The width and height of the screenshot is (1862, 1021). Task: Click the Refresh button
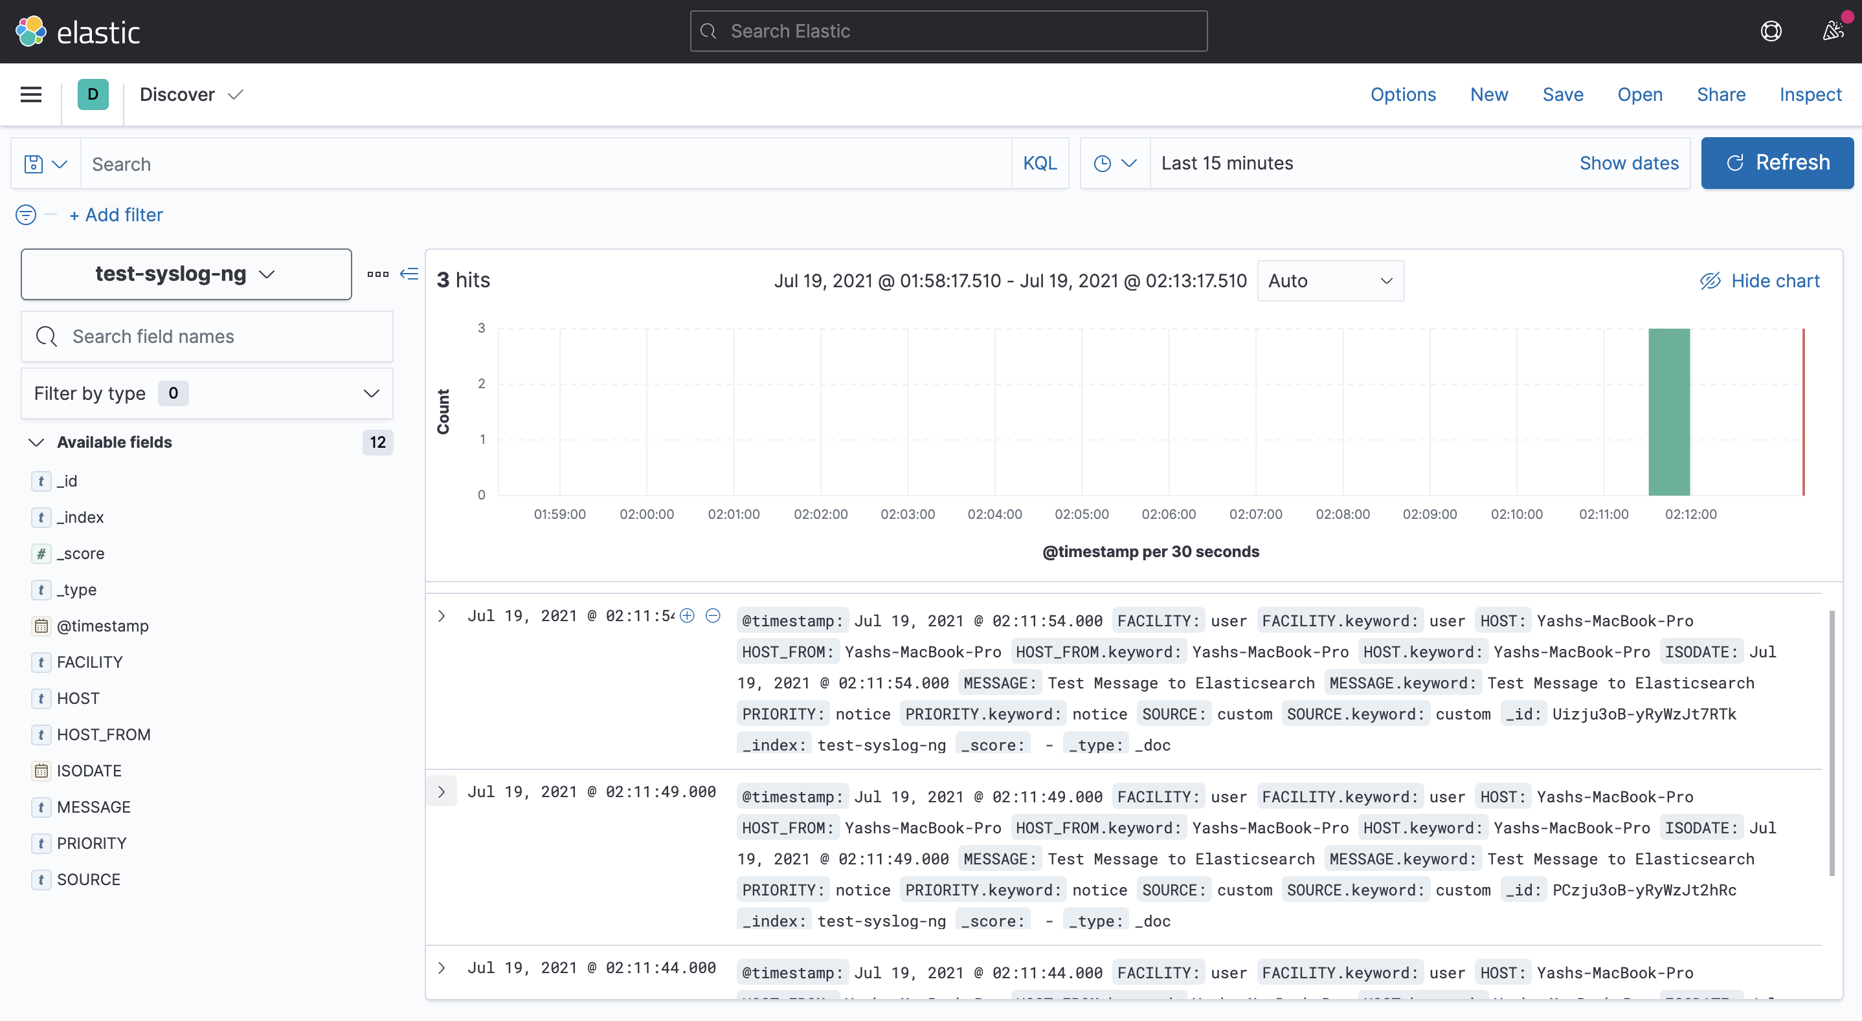(x=1777, y=162)
